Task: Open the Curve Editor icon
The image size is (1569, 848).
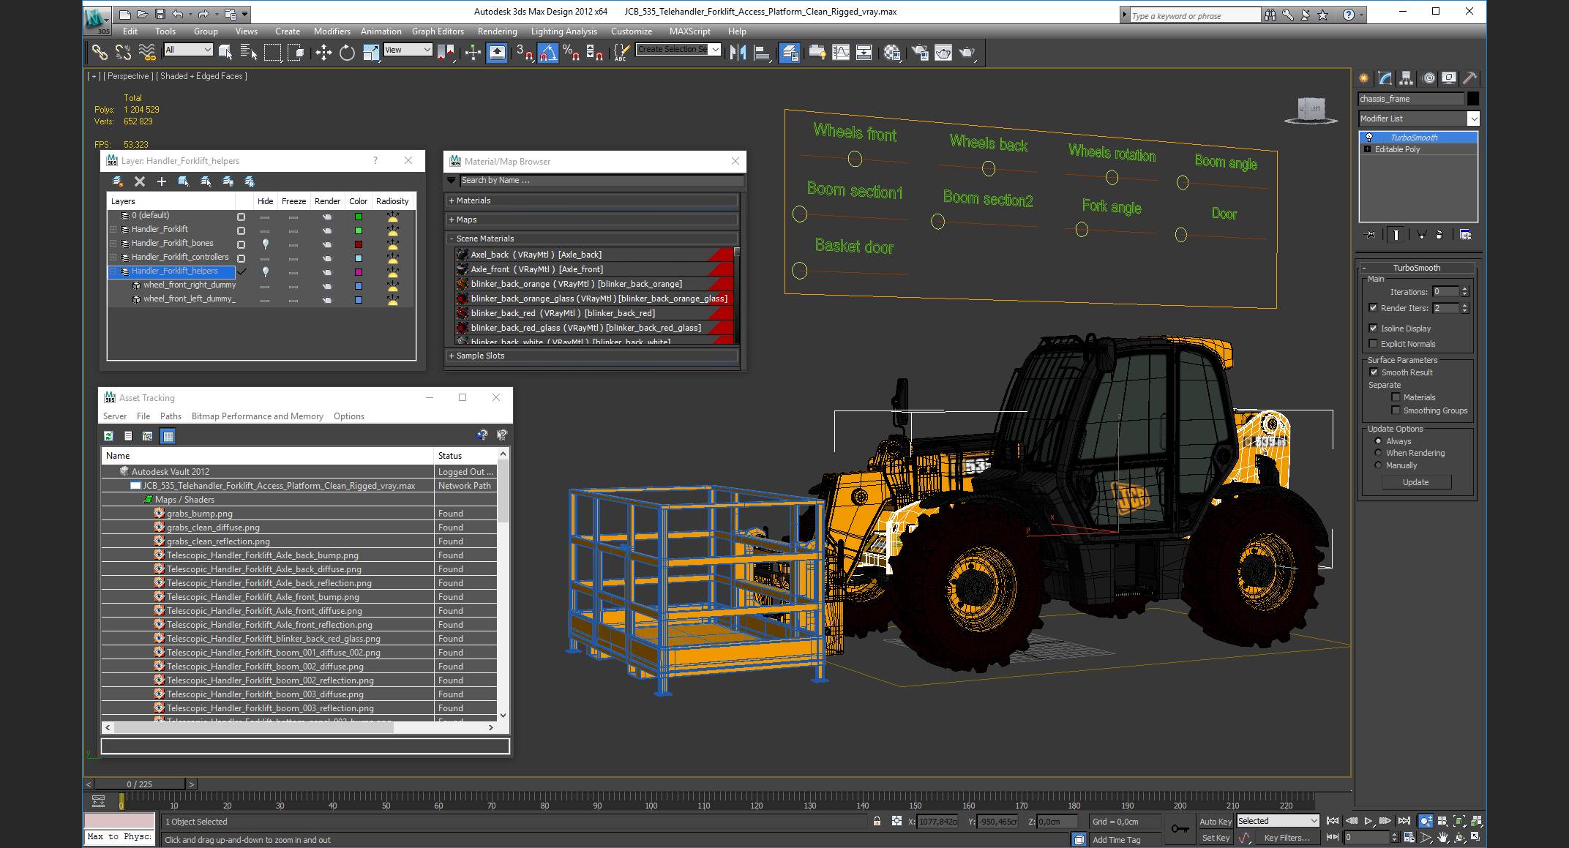Action: 841,52
